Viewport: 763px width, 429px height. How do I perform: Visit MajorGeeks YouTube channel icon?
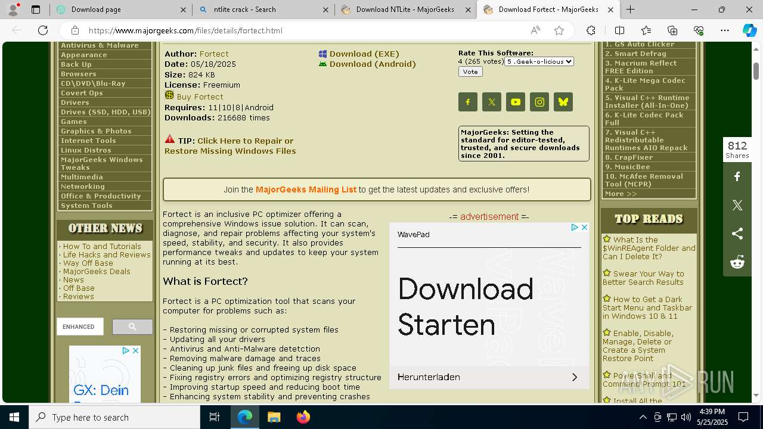tap(516, 102)
